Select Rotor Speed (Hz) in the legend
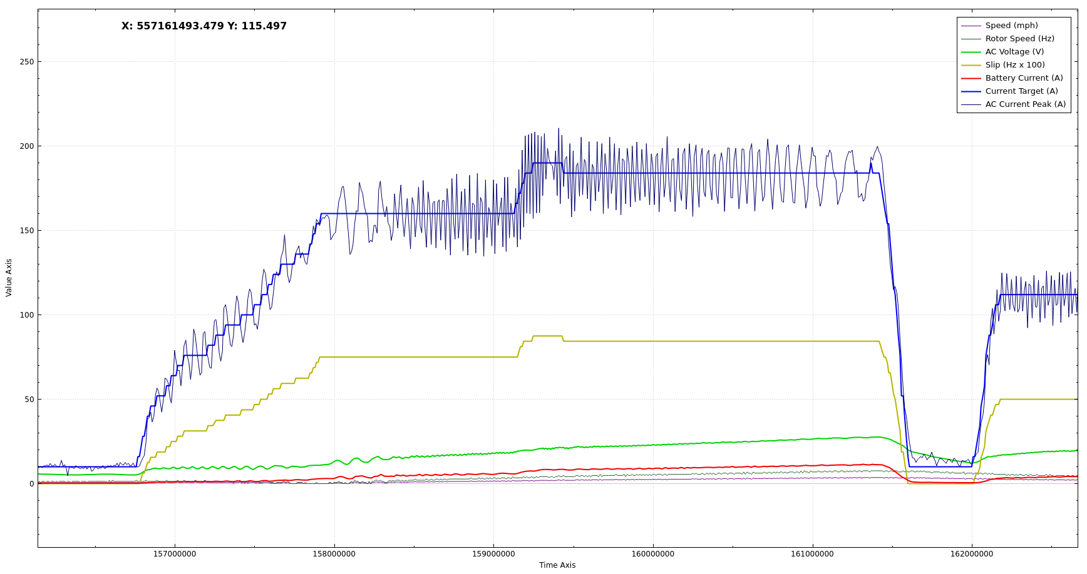 (1019, 39)
